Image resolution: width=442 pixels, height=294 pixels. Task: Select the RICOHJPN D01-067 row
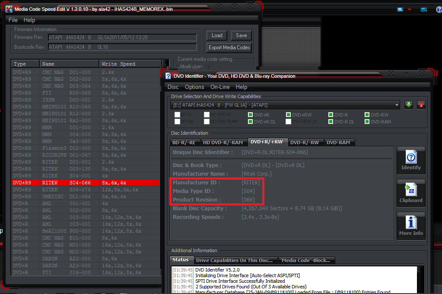86,155
